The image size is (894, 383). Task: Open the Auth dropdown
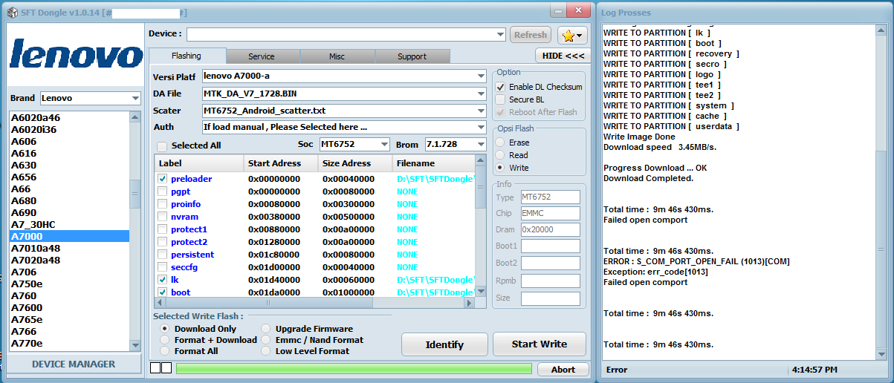pyautogui.click(x=482, y=127)
